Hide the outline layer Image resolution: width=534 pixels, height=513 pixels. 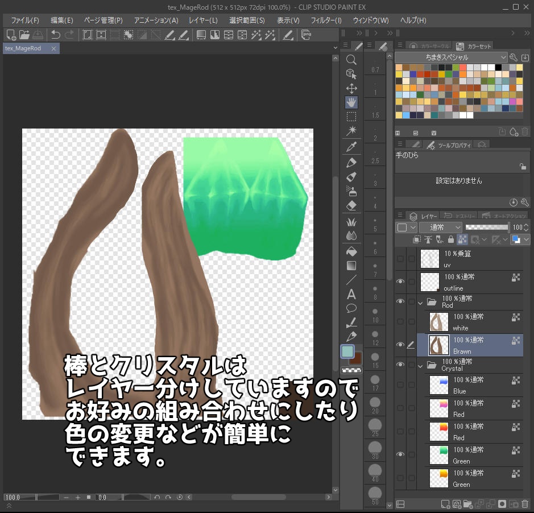pos(400,282)
